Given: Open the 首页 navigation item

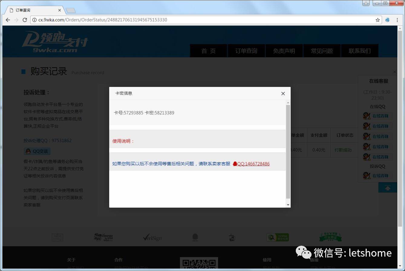Looking at the screenshot, I should coord(208,51).
